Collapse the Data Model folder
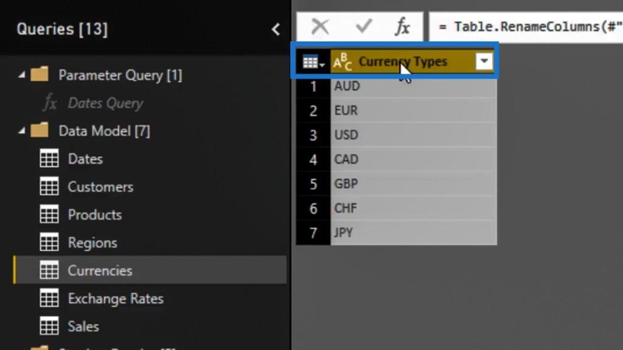623x350 pixels. 22,131
